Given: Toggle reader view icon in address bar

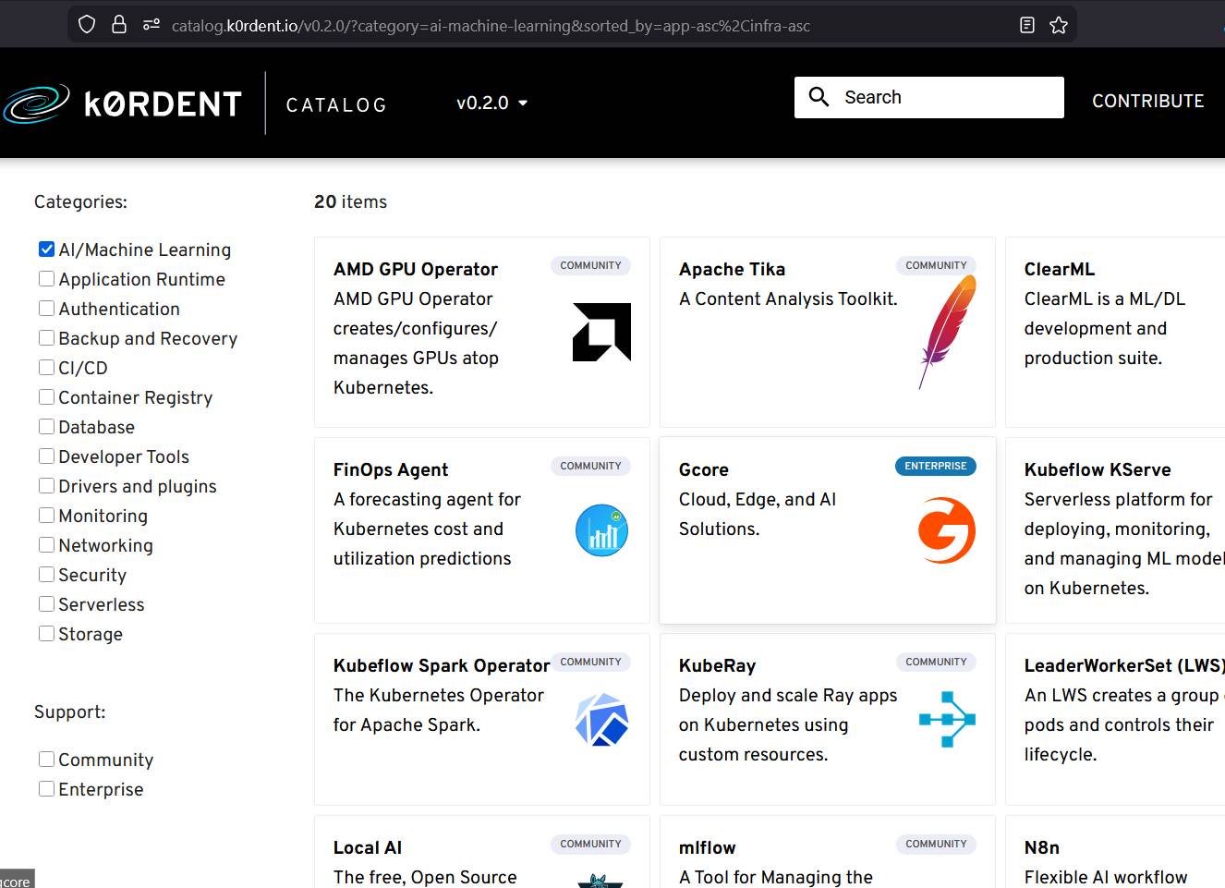Looking at the screenshot, I should pos(1026,25).
